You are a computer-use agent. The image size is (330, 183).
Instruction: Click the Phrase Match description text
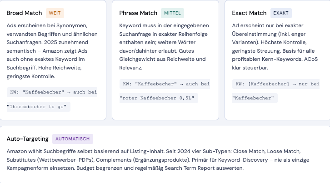click(x=164, y=46)
